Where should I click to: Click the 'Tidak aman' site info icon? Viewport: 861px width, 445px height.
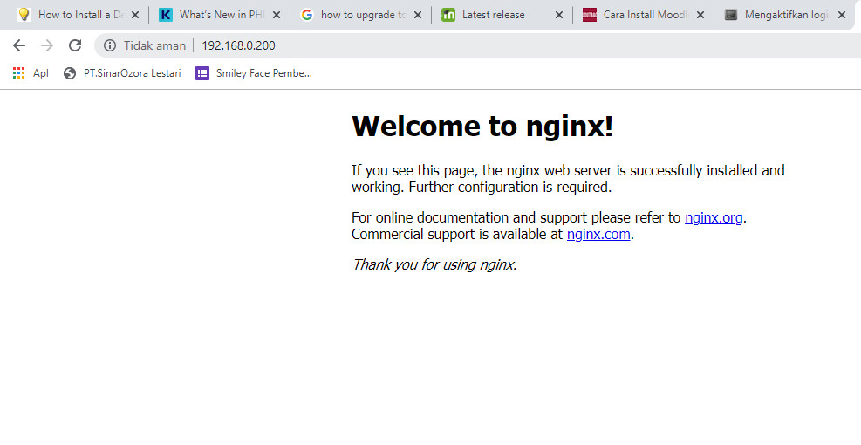click(110, 45)
